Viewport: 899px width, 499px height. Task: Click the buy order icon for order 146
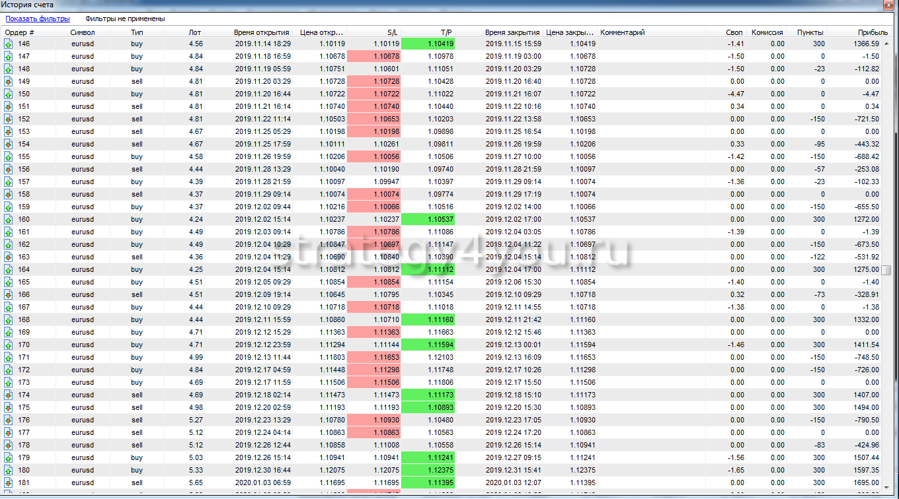(x=9, y=44)
